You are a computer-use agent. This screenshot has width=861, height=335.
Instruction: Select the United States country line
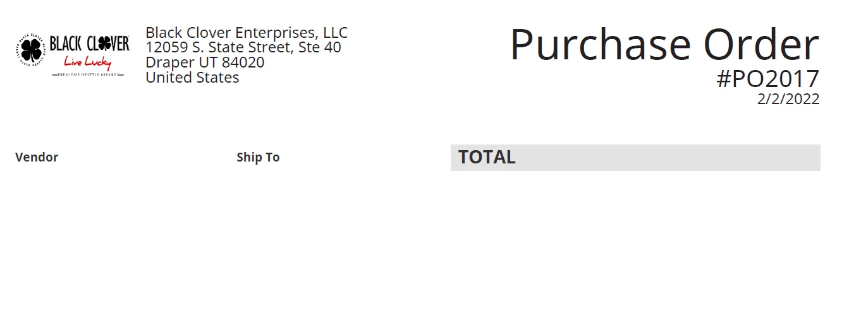192,78
